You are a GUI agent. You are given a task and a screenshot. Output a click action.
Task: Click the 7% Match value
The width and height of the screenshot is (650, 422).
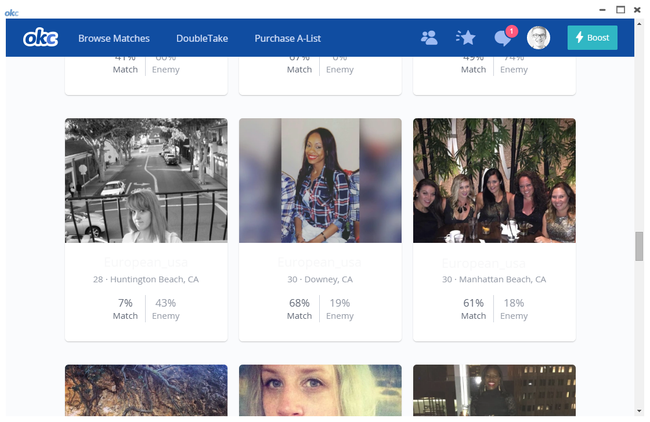coord(125,303)
